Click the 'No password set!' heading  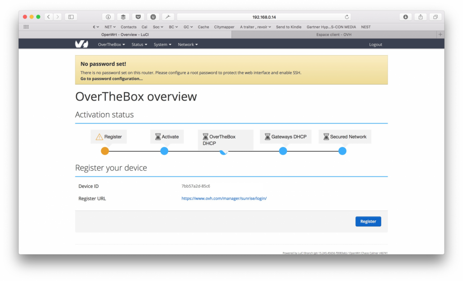pyautogui.click(x=103, y=64)
